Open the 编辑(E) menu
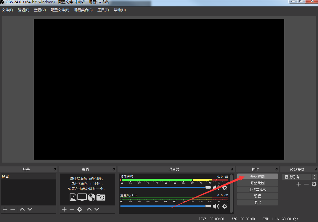 (x=23, y=10)
